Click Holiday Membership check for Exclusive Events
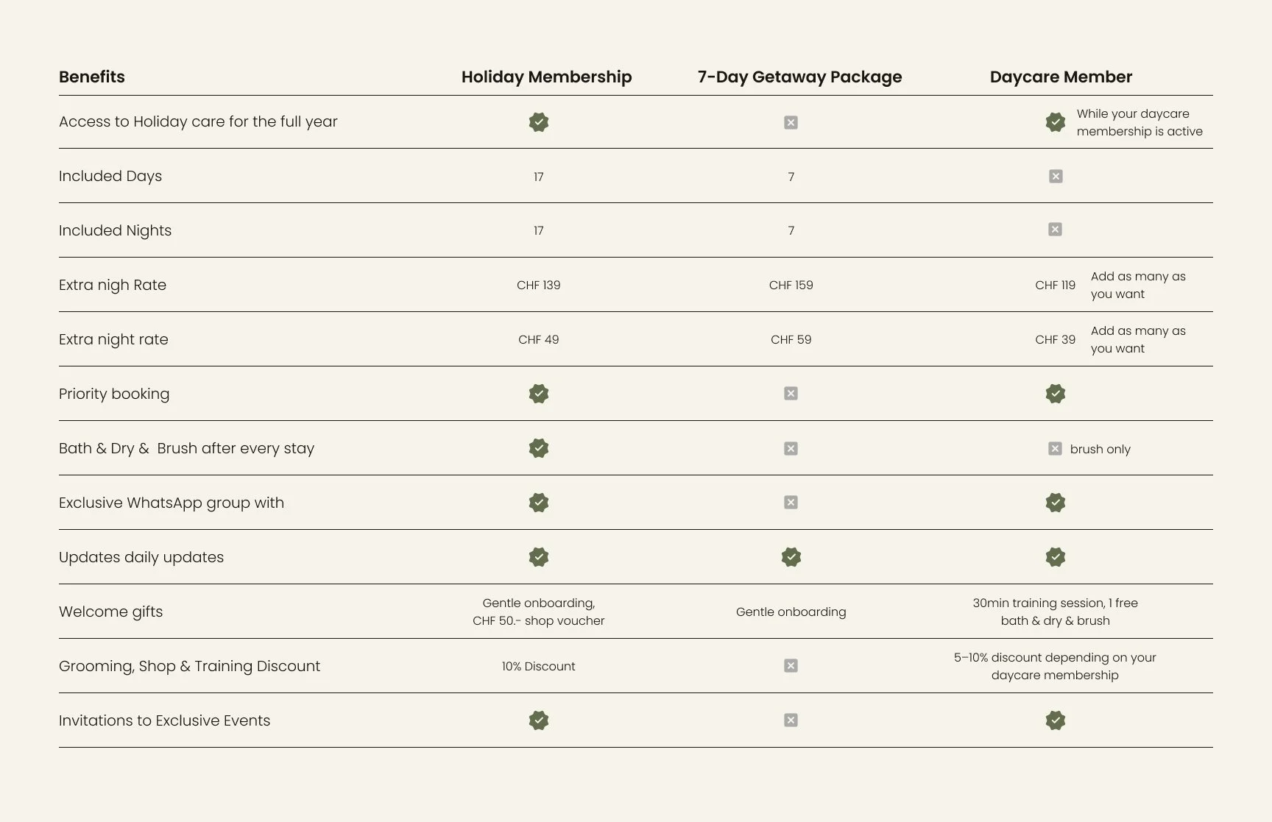Screen dimensions: 1272x822 (539, 720)
